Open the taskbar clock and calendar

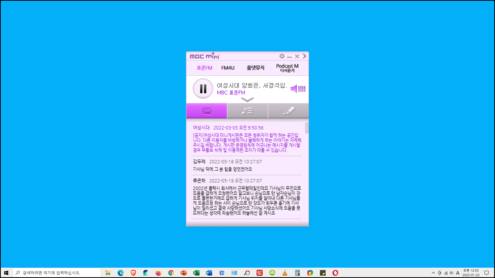(471, 273)
